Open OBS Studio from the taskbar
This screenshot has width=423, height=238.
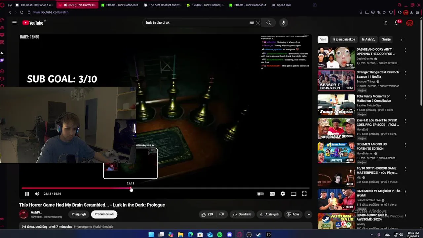pos(249,235)
